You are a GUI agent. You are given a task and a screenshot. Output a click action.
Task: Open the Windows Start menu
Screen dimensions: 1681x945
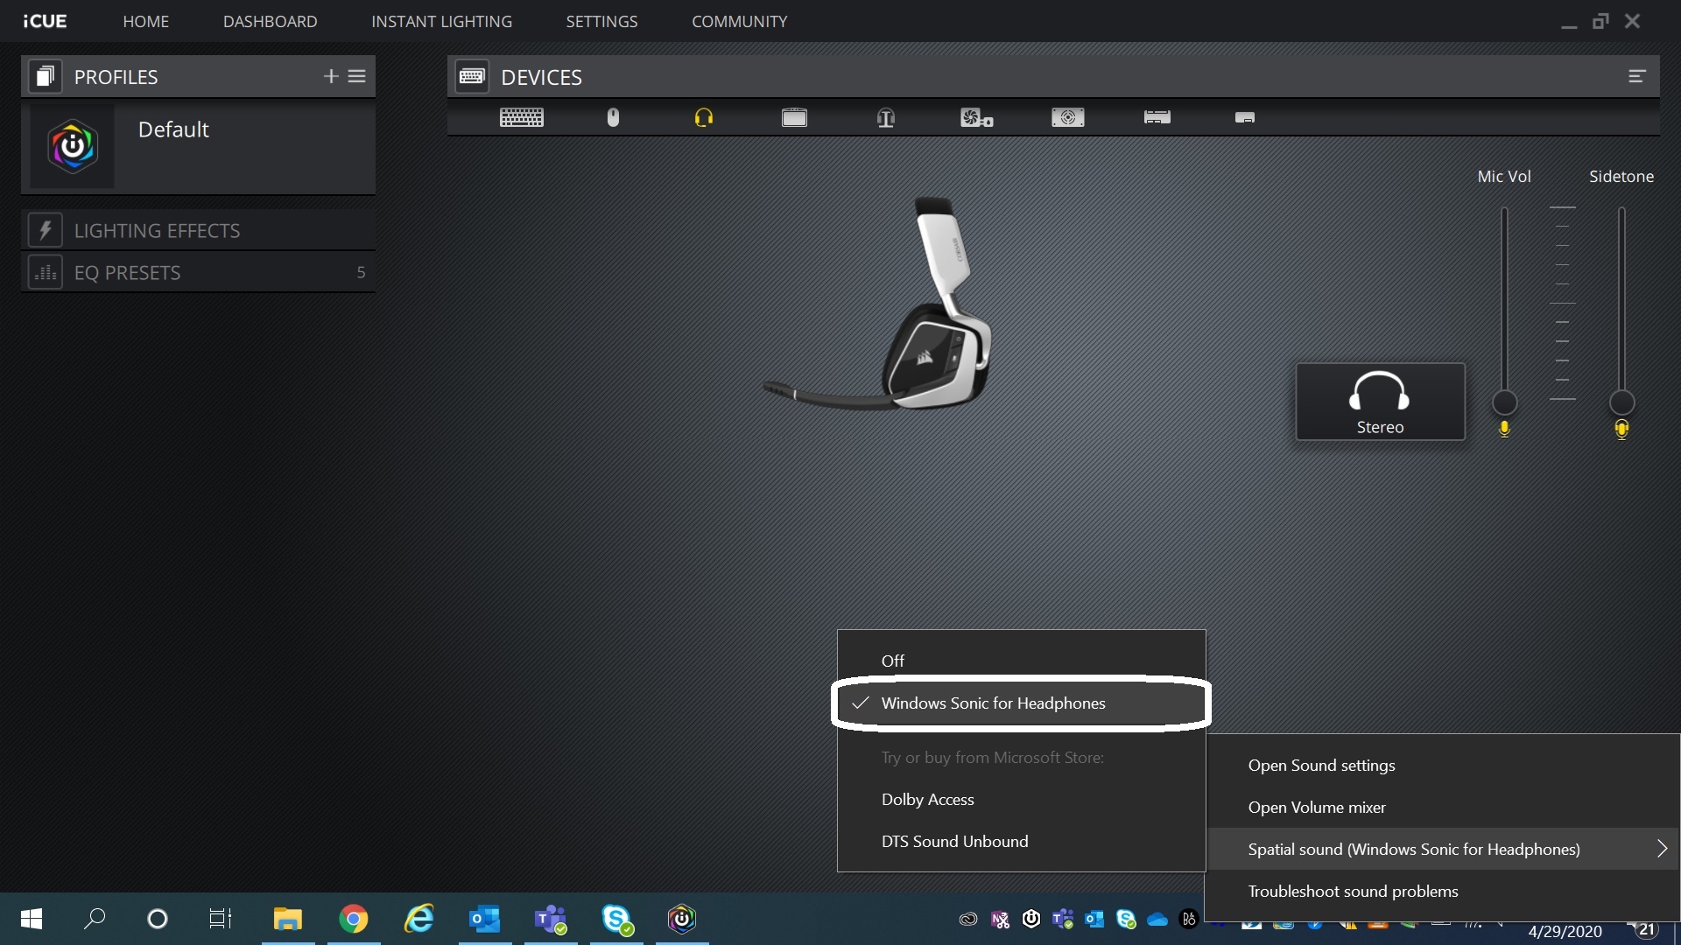click(x=32, y=919)
